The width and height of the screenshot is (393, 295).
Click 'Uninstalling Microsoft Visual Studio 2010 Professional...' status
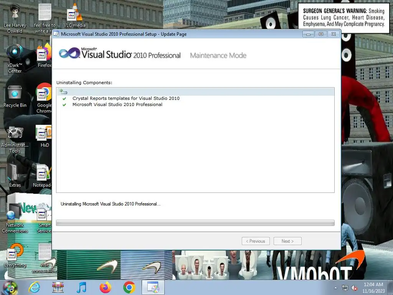pos(111,204)
